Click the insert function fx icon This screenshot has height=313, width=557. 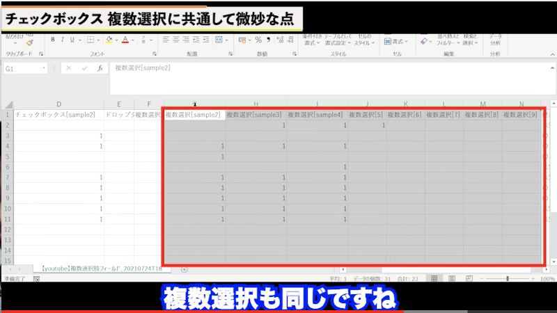100,68
